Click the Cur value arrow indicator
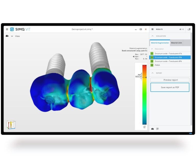The height and width of the screenshot is (158, 196). pos(133,57)
